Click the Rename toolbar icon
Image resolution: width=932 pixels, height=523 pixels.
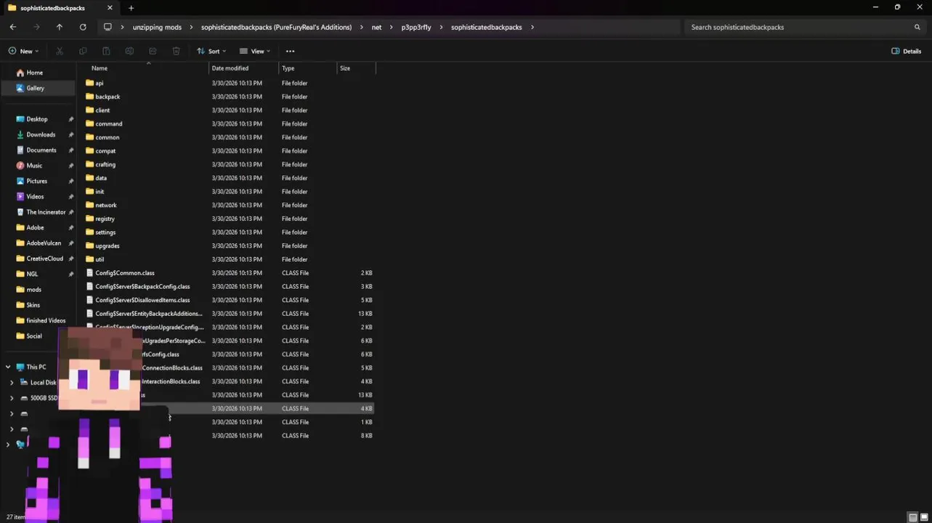click(x=129, y=51)
